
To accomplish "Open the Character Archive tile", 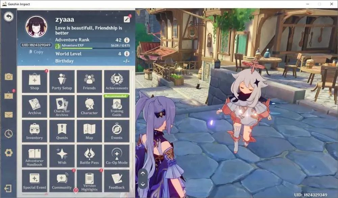I will pos(62,106).
